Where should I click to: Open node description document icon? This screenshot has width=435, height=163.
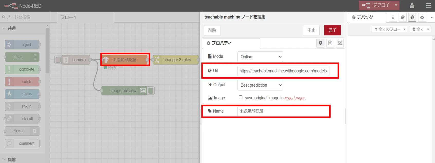[330, 43]
